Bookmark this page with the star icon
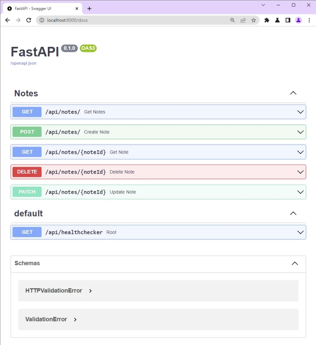 tap(254, 20)
